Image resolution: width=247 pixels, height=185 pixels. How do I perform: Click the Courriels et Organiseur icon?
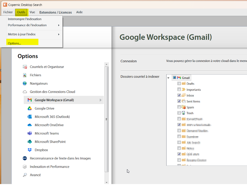pos(25,67)
